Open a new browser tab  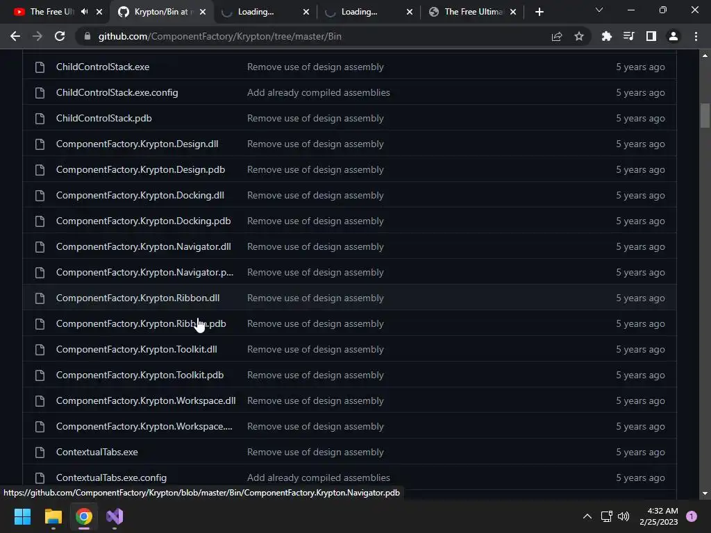pyautogui.click(x=539, y=12)
